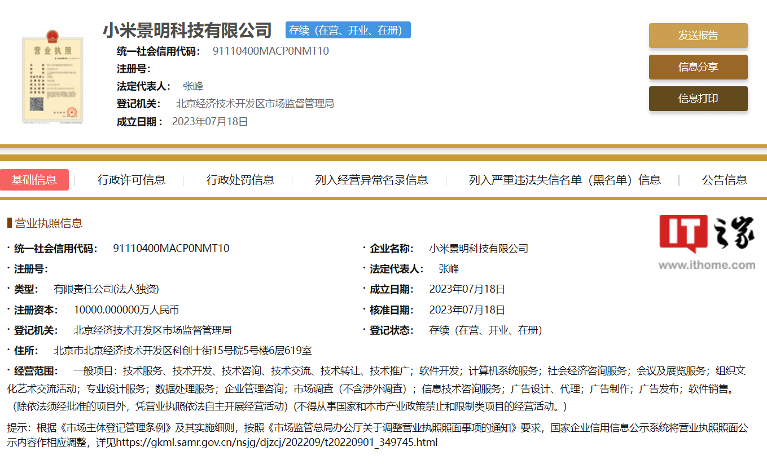Click the 存续（在营、开业、在册）status badge
The width and height of the screenshot is (767, 473).
coord(348,30)
